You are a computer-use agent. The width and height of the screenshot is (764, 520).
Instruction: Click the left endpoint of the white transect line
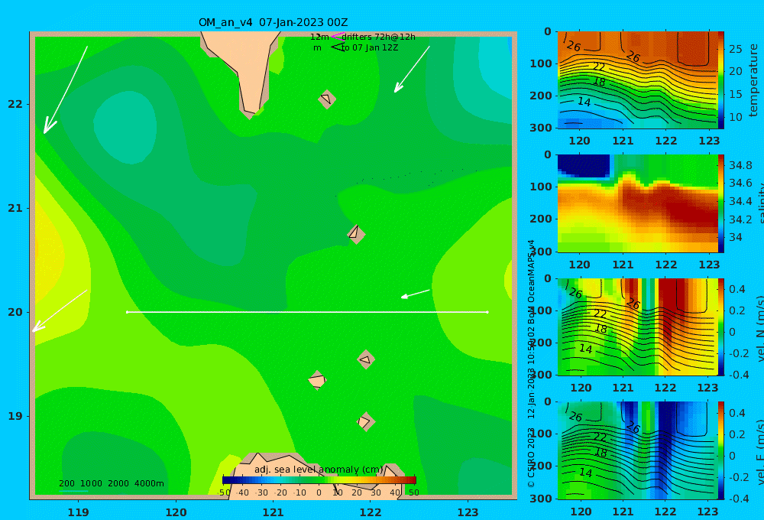(x=127, y=312)
